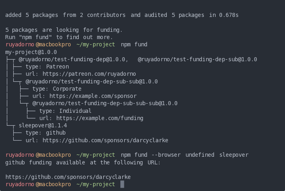Select the @ruyadorno/test-funding-dep-sub@1.0.0 package name
The image size is (285, 191).
coord(197,59)
